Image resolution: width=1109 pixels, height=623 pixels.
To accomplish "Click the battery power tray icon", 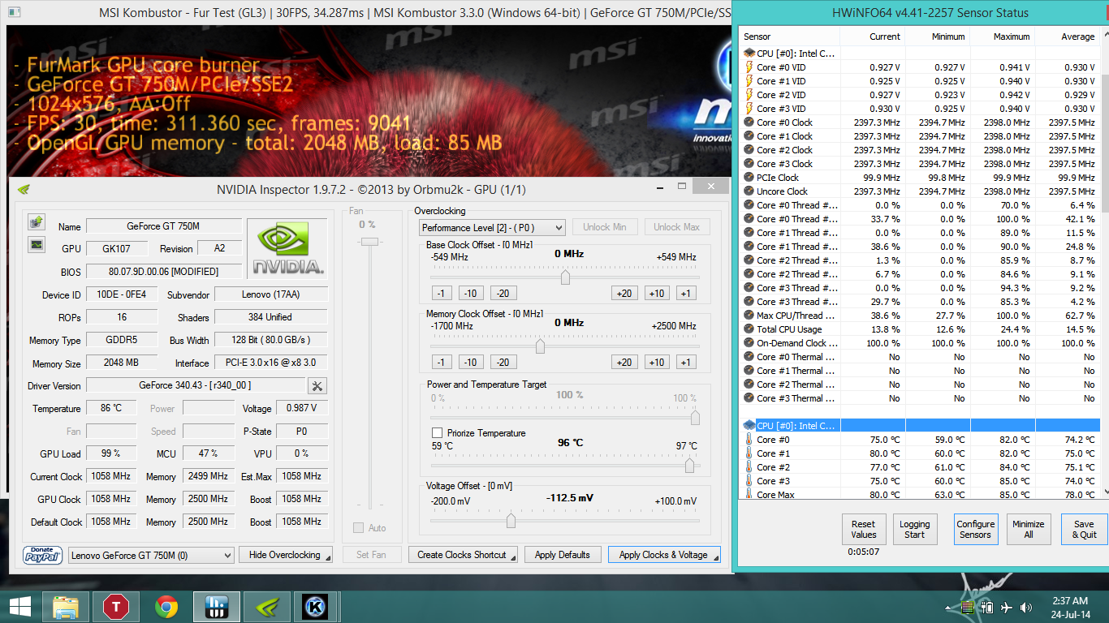I will (x=988, y=608).
